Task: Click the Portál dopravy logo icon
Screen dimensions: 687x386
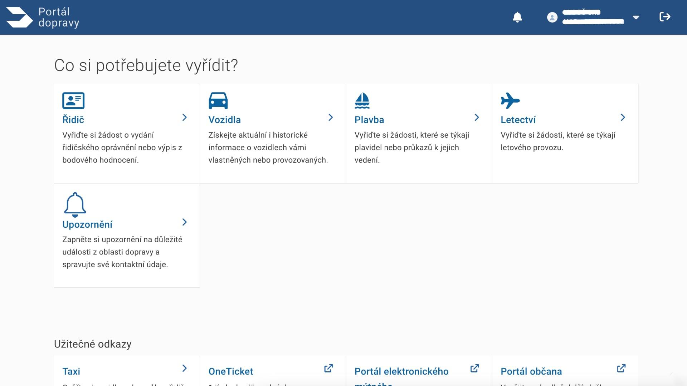Action: click(19, 17)
